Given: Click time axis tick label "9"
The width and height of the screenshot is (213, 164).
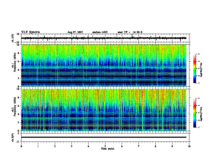Looking at the screenshot, I should click(172, 146).
